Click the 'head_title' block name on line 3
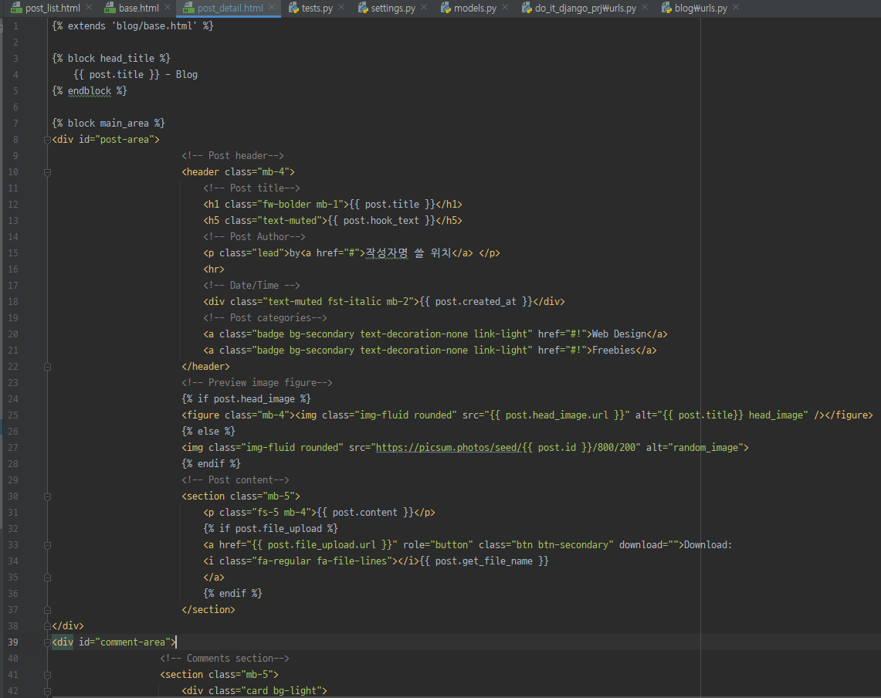881x698 pixels. 127,59
